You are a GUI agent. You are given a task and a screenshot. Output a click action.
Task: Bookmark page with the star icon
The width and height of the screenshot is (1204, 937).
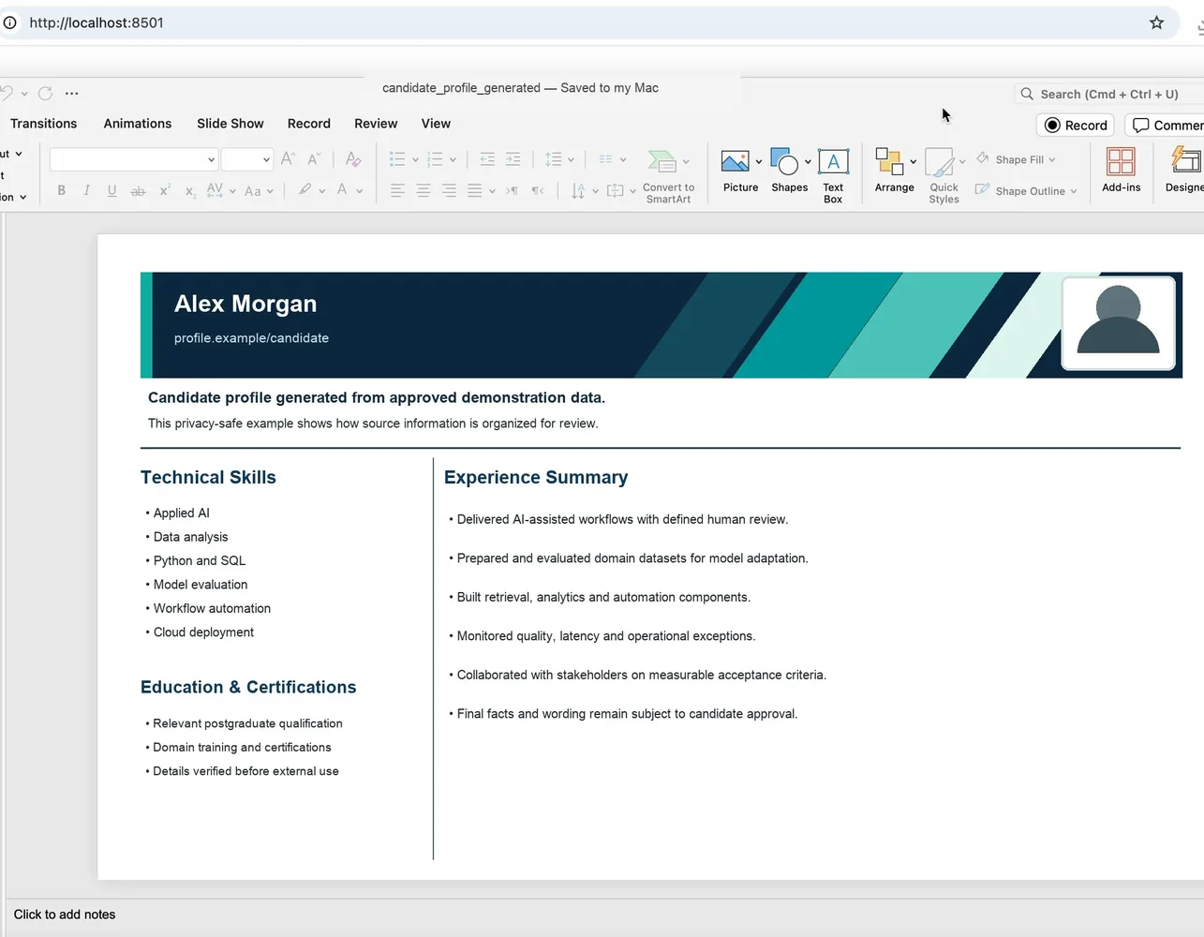pyautogui.click(x=1156, y=22)
